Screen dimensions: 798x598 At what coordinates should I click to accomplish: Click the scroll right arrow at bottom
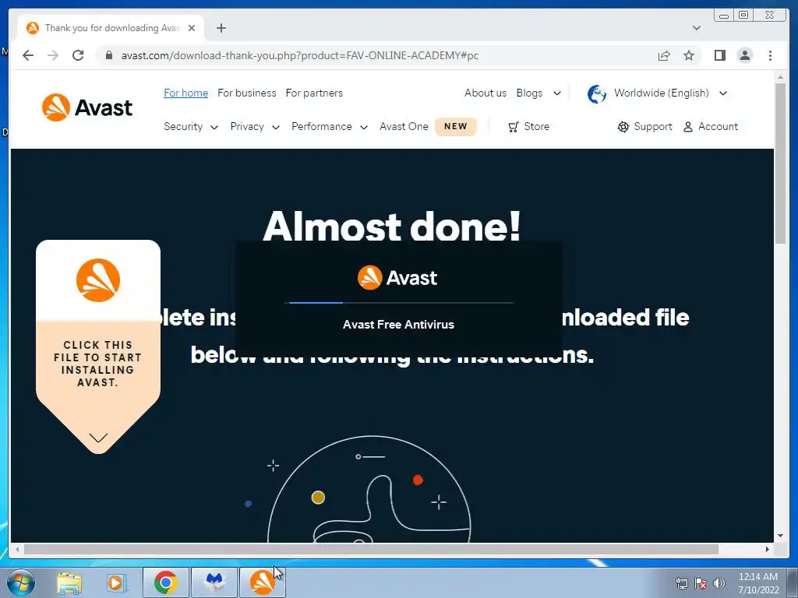point(768,549)
